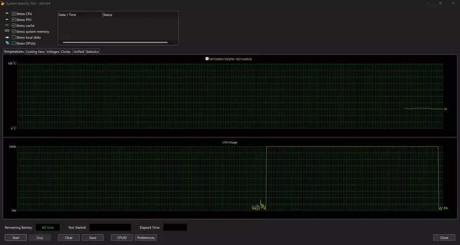Start the stability test
The width and height of the screenshot is (460, 245).
(16, 237)
